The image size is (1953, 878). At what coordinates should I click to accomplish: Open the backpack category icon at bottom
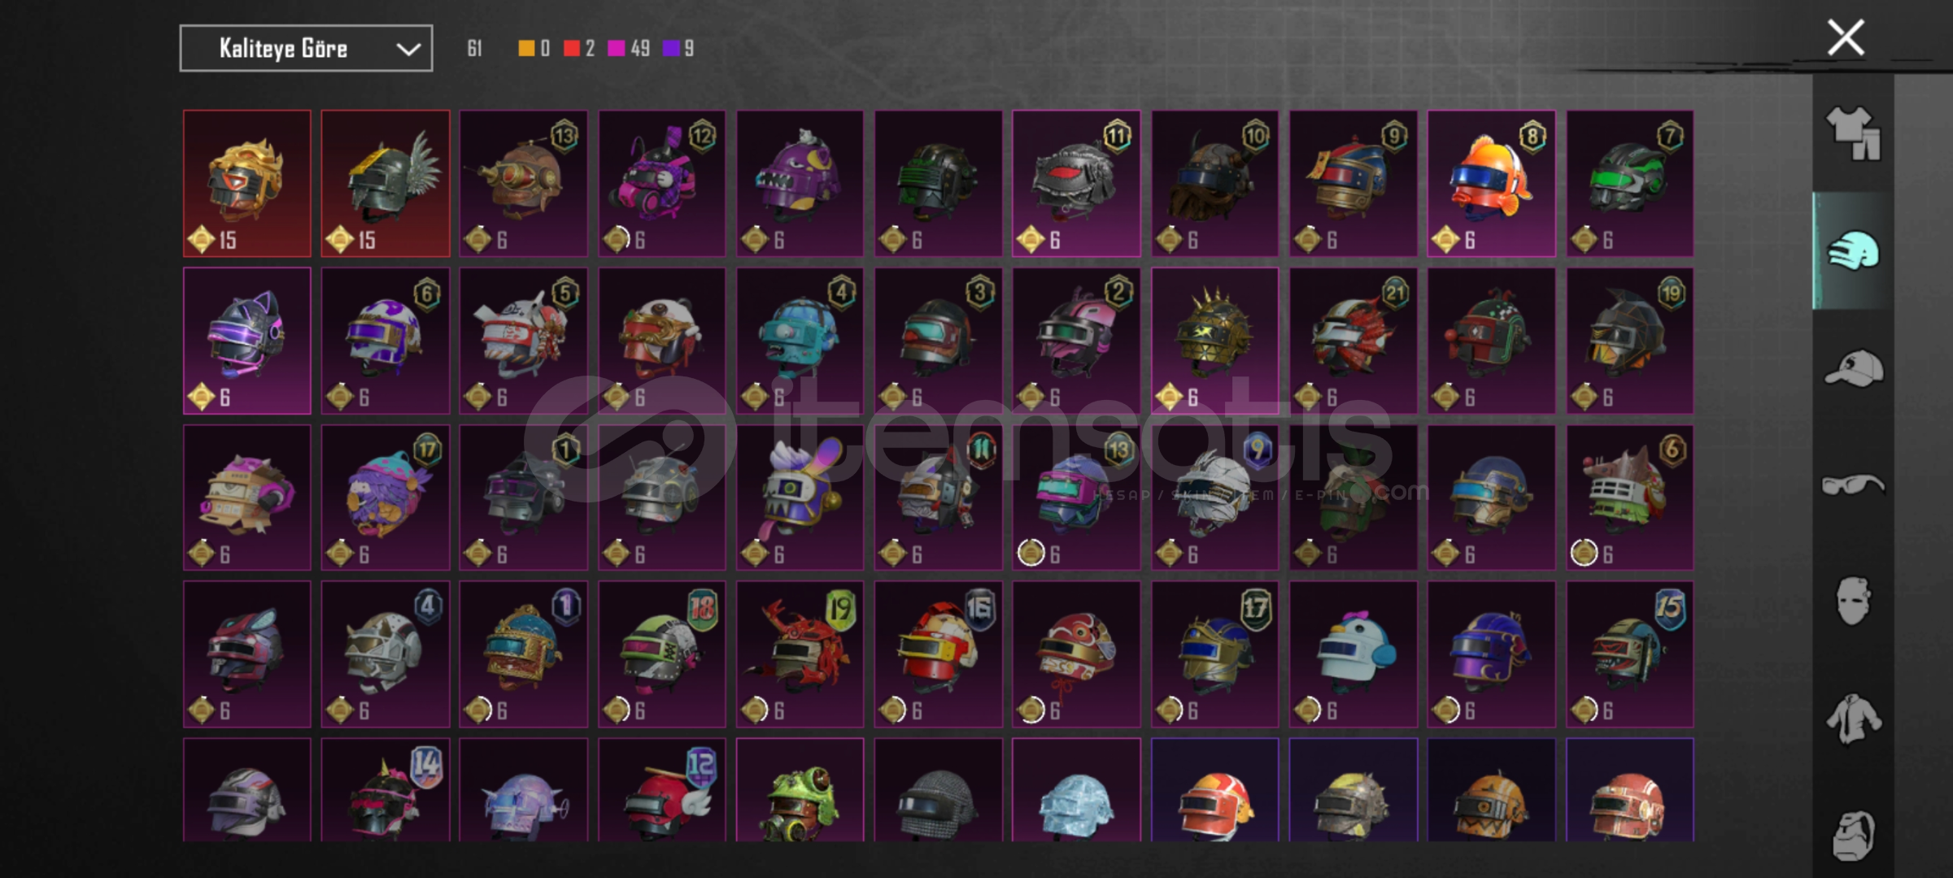(1854, 835)
